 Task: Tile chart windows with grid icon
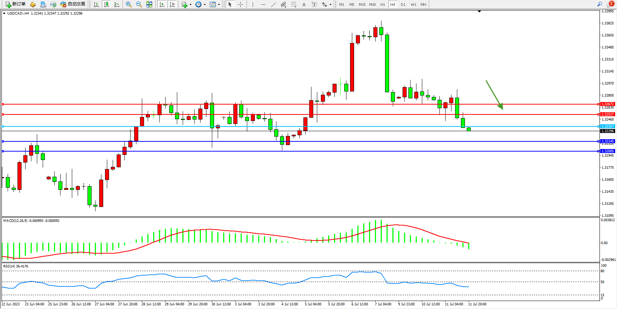tap(149, 4)
